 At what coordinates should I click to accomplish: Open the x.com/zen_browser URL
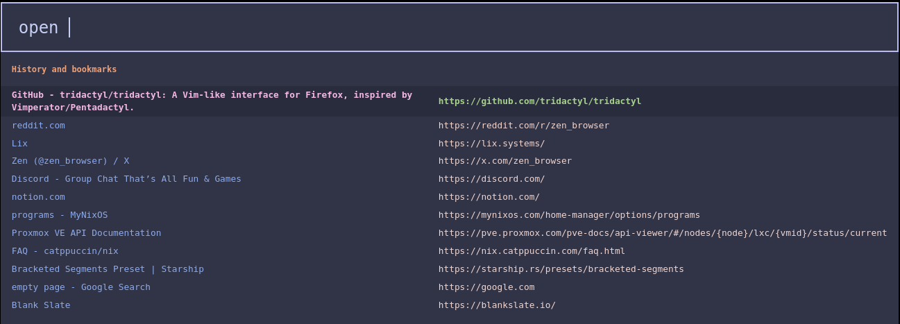coord(504,161)
